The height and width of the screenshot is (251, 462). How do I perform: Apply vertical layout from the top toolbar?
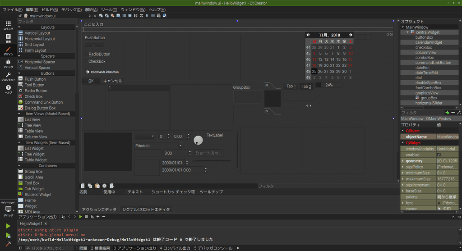(129, 16)
